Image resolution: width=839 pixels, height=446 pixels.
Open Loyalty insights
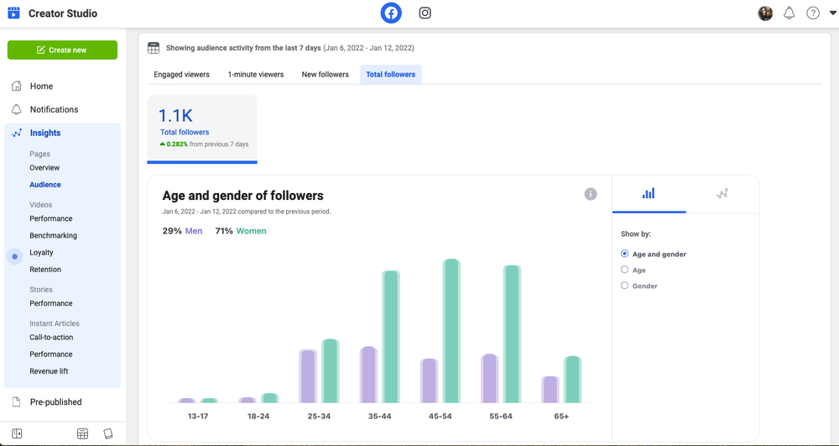(x=41, y=252)
